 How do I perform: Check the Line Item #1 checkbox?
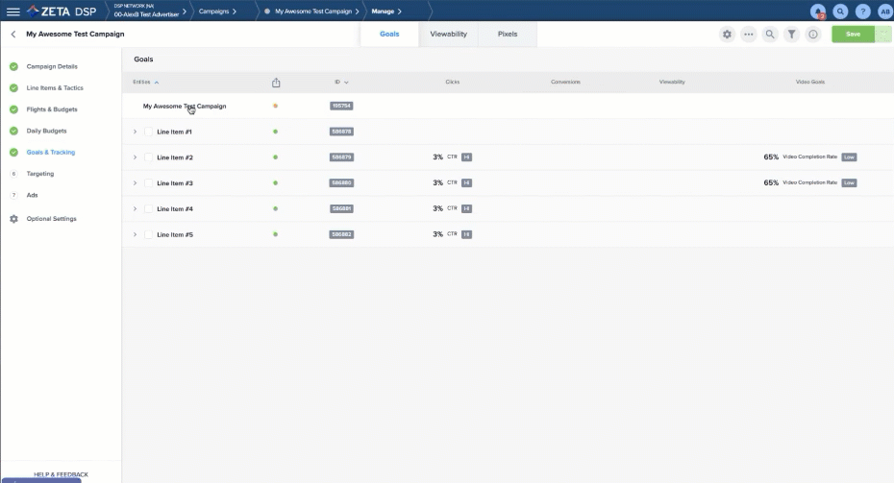149,132
